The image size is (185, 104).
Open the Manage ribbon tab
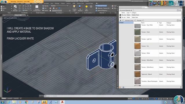click(57, 3)
